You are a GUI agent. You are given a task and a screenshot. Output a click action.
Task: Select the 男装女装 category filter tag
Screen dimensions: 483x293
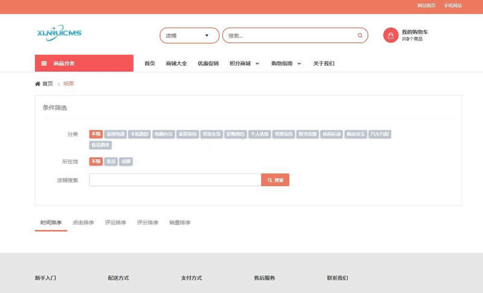point(212,134)
